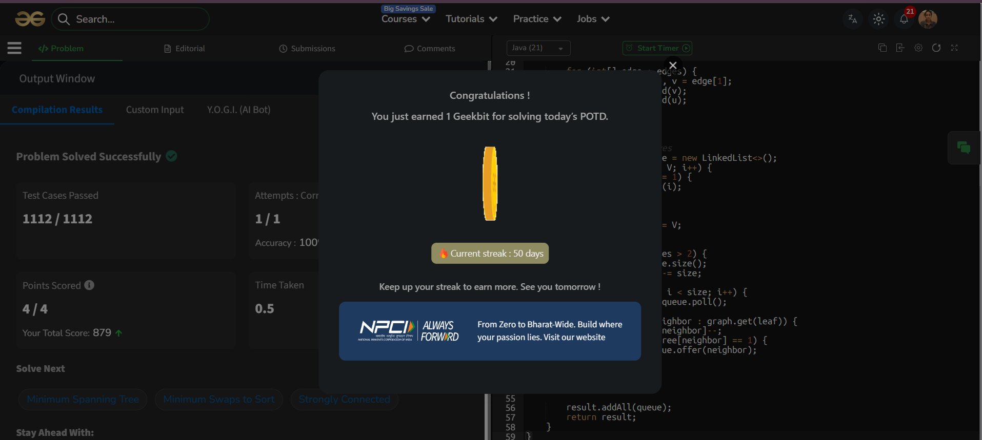Switch to the Problem tab

point(61,48)
